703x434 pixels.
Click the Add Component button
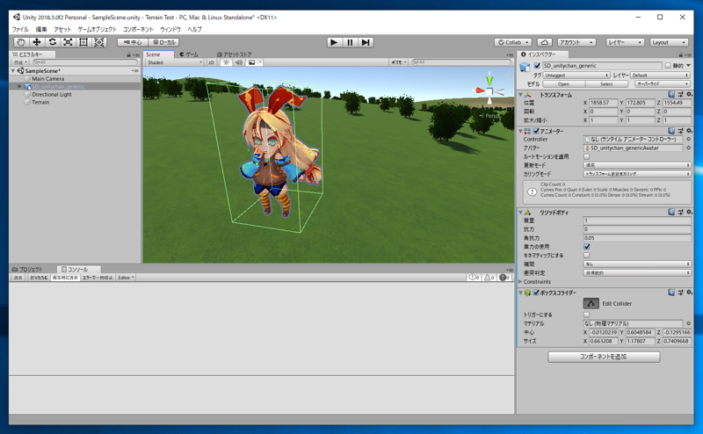[x=604, y=357]
